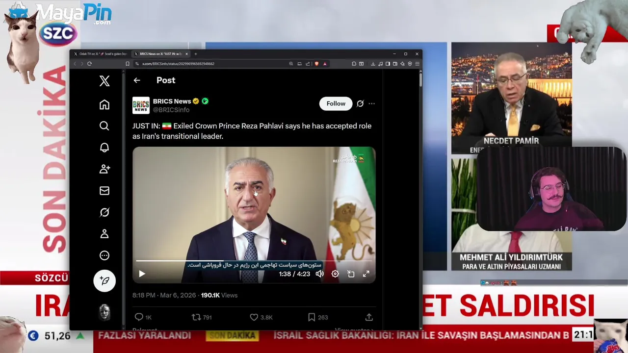Open Profile icon in sidebar

[105, 234]
